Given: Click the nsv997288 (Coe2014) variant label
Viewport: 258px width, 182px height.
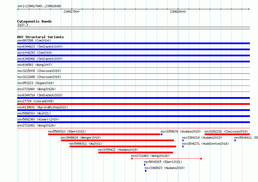Looking at the screenshot, I should coord(34,40).
